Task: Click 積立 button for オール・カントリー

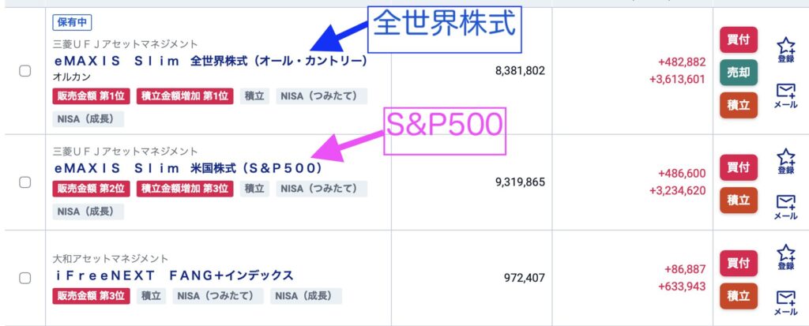Action: [x=738, y=105]
